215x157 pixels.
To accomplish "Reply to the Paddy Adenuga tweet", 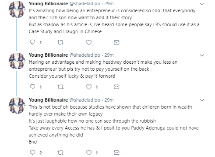I will (x=32, y=153).
